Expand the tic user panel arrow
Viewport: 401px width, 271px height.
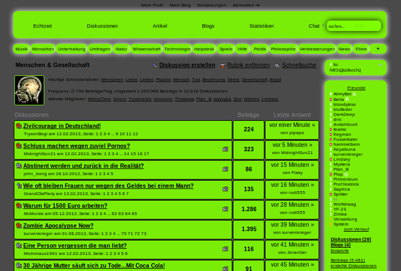point(381,65)
